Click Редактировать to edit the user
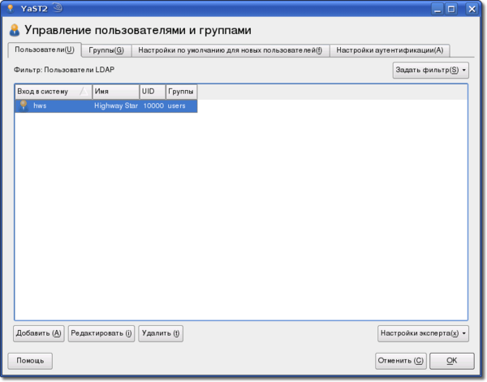The image size is (487, 382). (x=101, y=333)
